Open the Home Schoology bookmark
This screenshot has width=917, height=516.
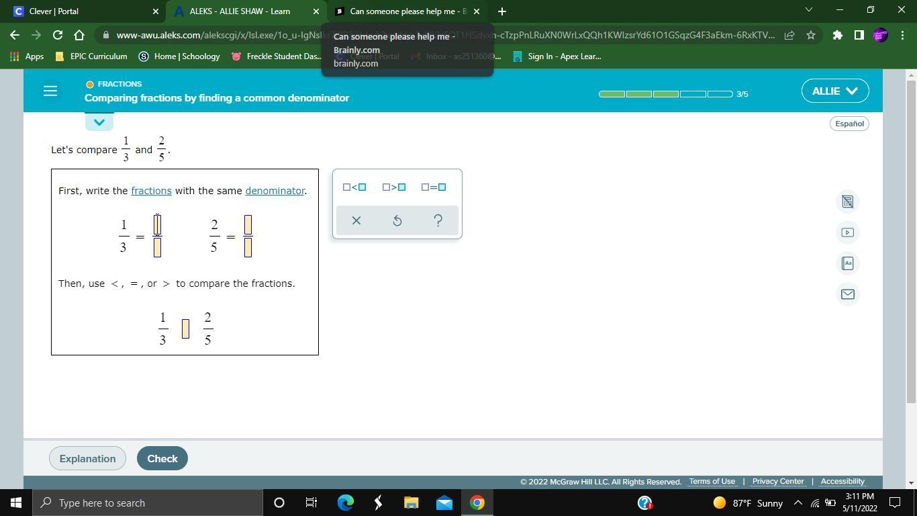click(x=179, y=56)
